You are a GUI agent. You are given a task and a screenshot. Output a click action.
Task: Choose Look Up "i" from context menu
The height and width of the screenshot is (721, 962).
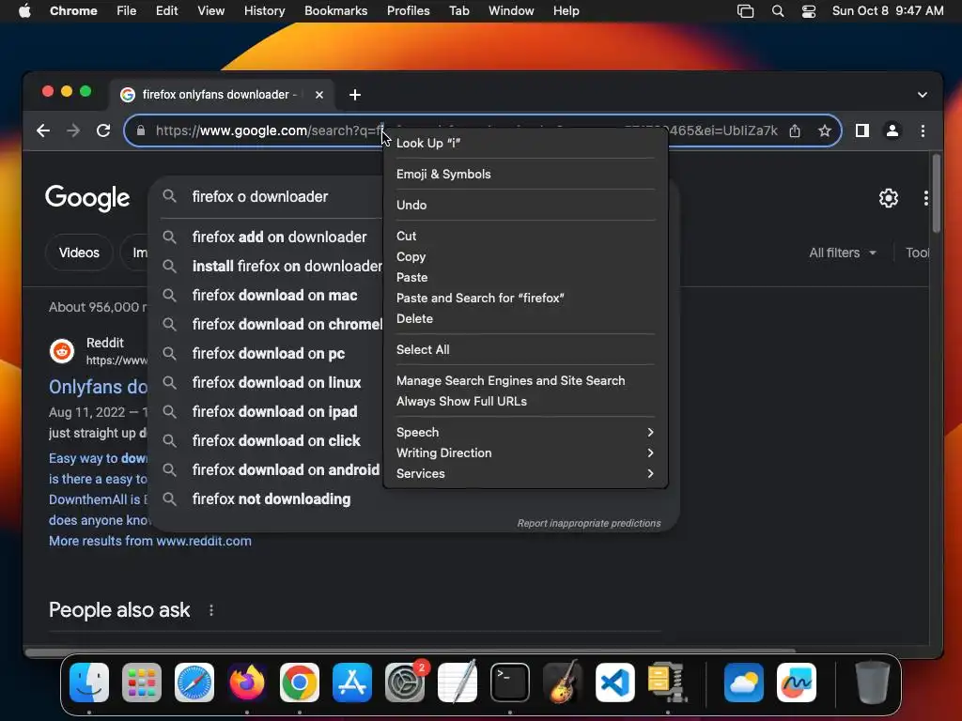[x=525, y=143]
